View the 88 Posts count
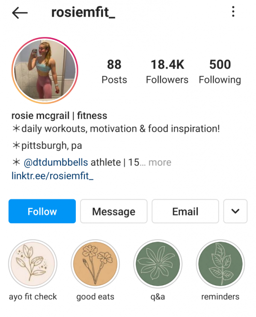The image size is (256, 317). click(x=114, y=72)
